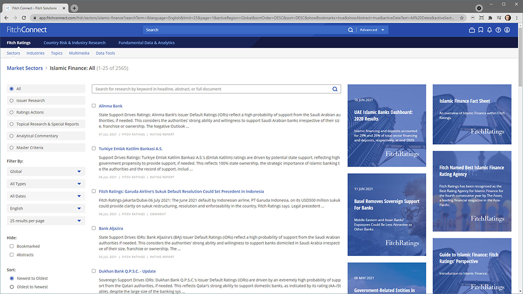The image size is (523, 294).
Task: Toggle Hide Abstracts checkbox
Action: point(12,255)
